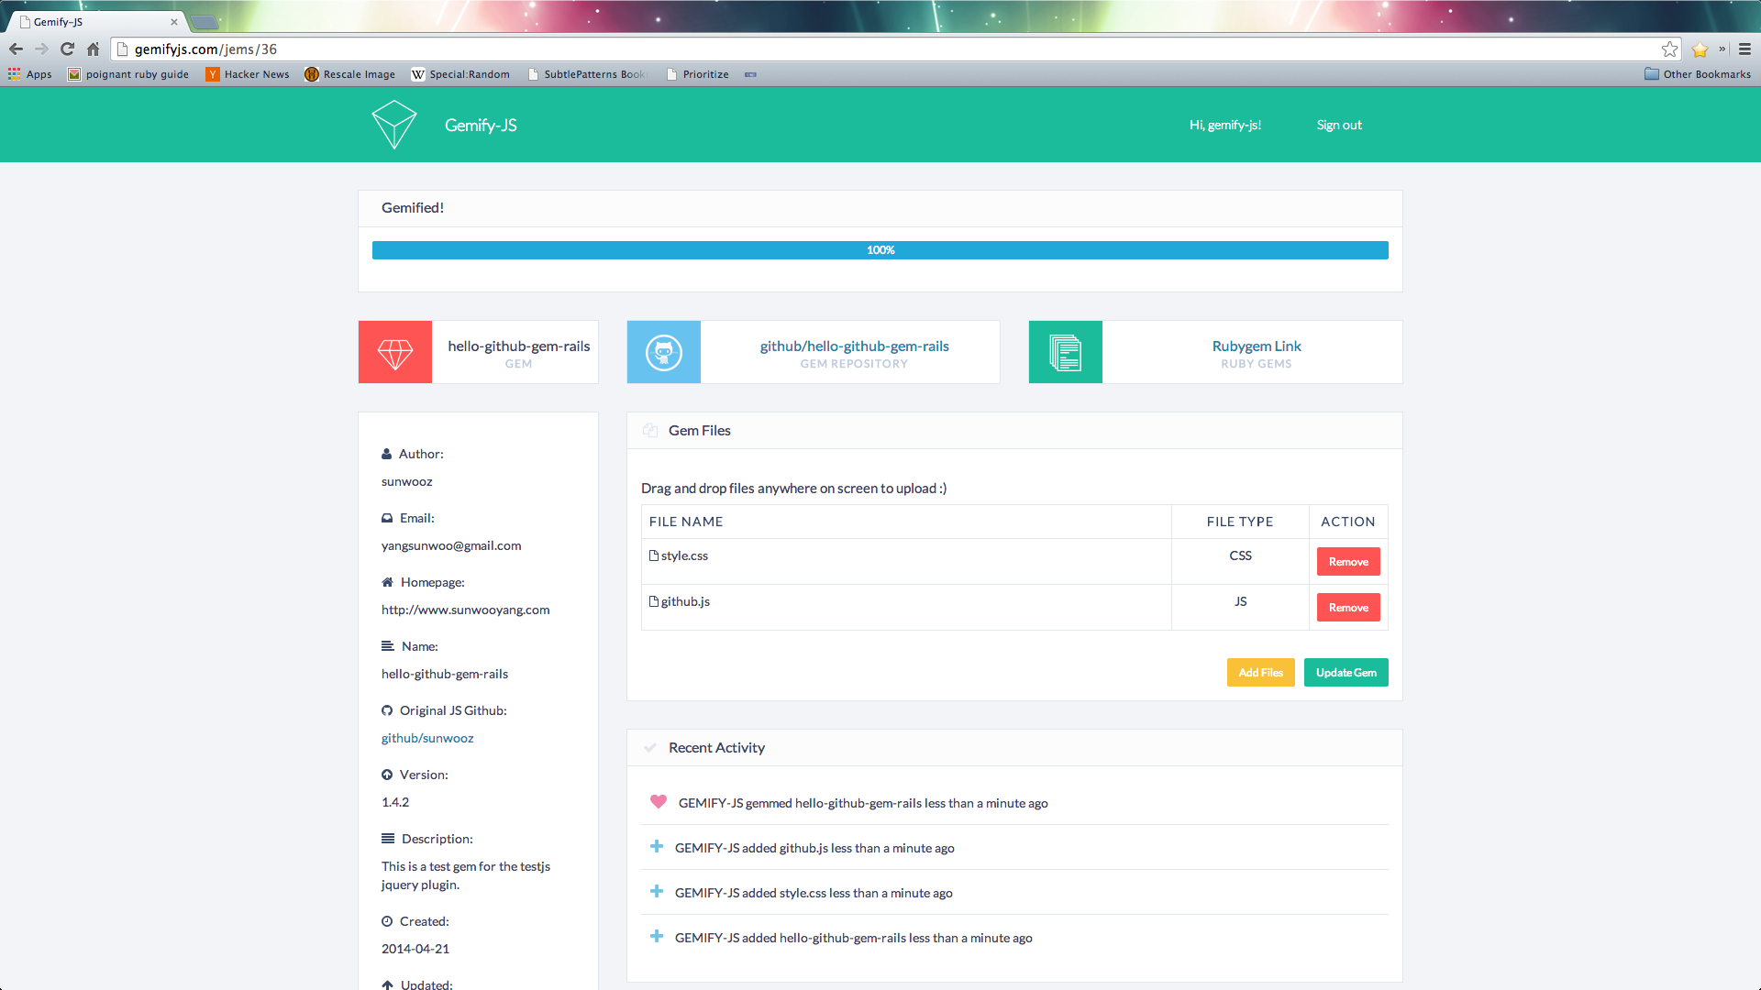Reload the page with refresh icon
Image resolution: width=1761 pixels, height=990 pixels.
pyautogui.click(x=67, y=49)
